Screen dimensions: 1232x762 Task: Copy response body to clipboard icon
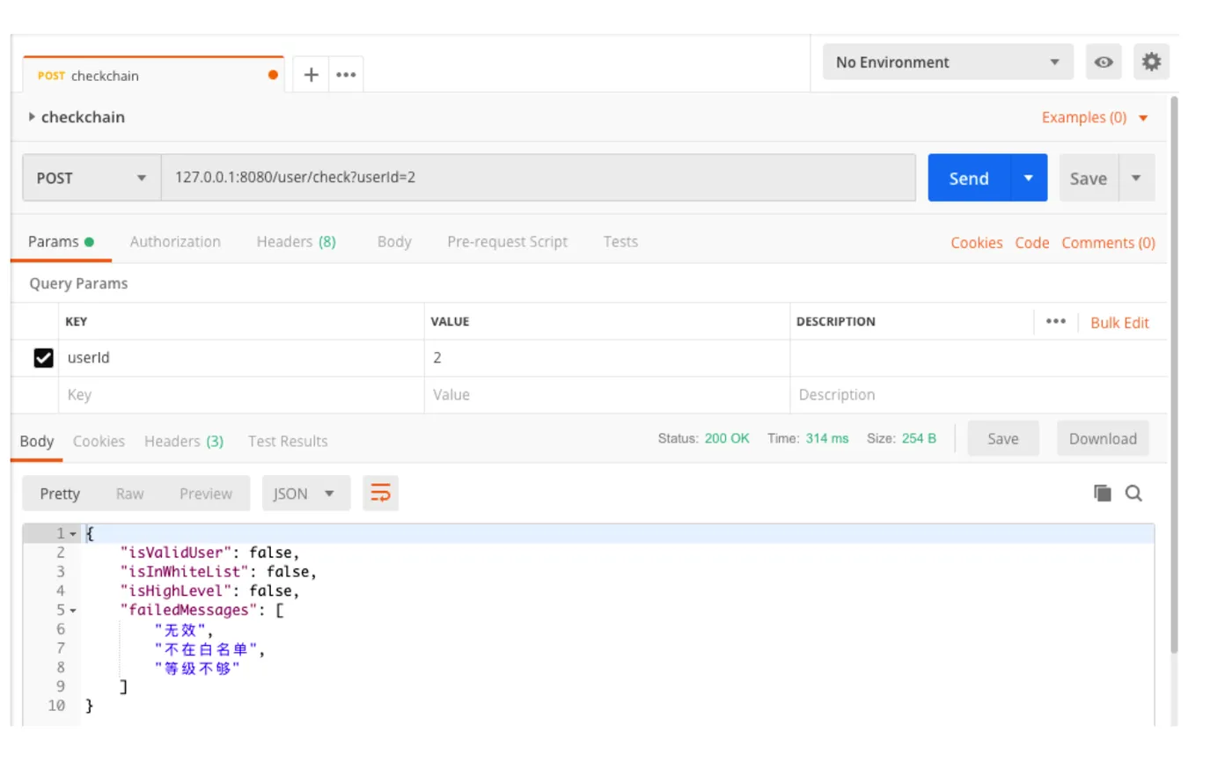(1102, 494)
